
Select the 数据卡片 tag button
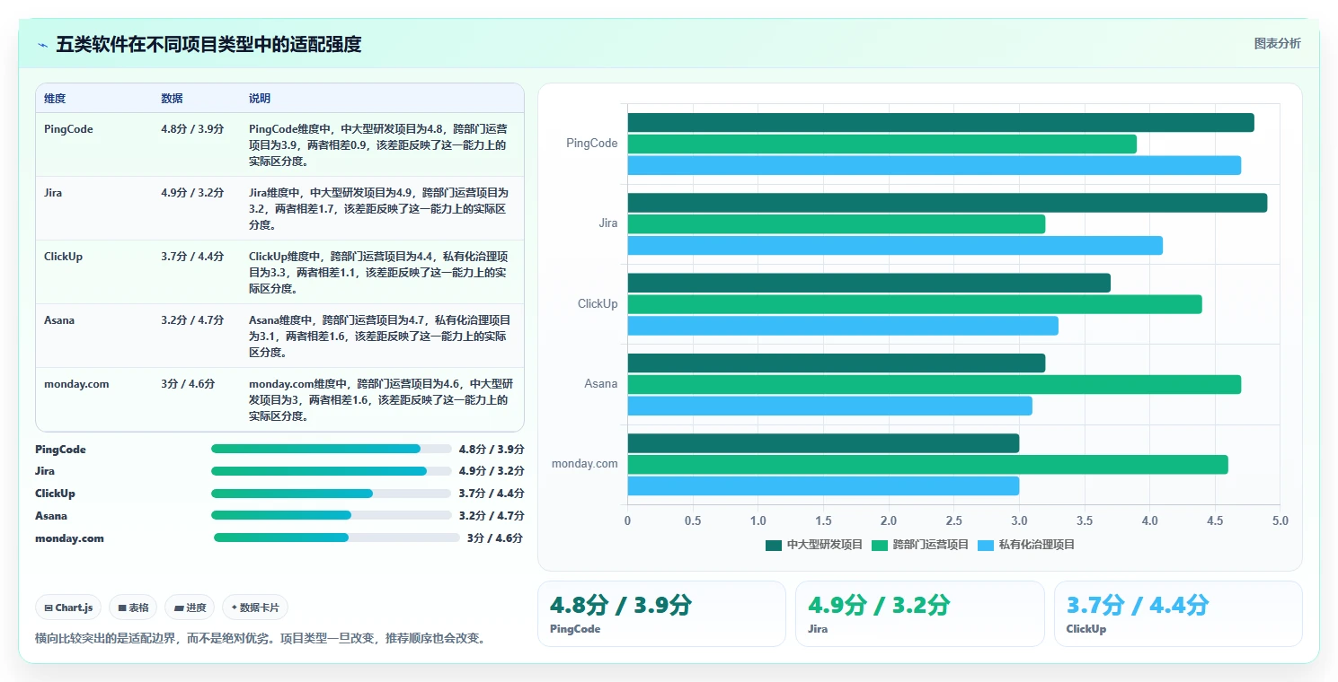point(255,608)
